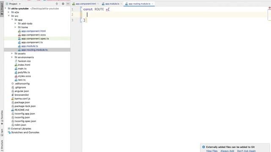Toggle the code fold marker on line 1

(81, 9)
